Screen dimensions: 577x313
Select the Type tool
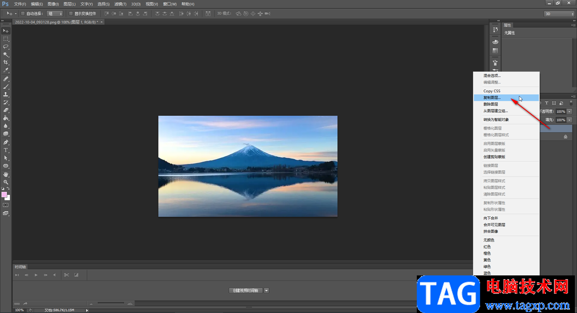coord(6,150)
